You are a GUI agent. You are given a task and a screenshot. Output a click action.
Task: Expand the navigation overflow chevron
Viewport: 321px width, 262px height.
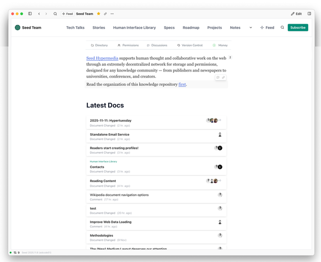pyautogui.click(x=250, y=28)
